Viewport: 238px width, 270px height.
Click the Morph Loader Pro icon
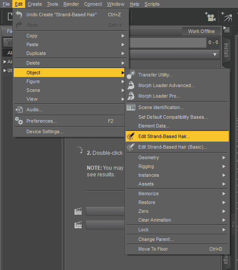click(x=131, y=96)
